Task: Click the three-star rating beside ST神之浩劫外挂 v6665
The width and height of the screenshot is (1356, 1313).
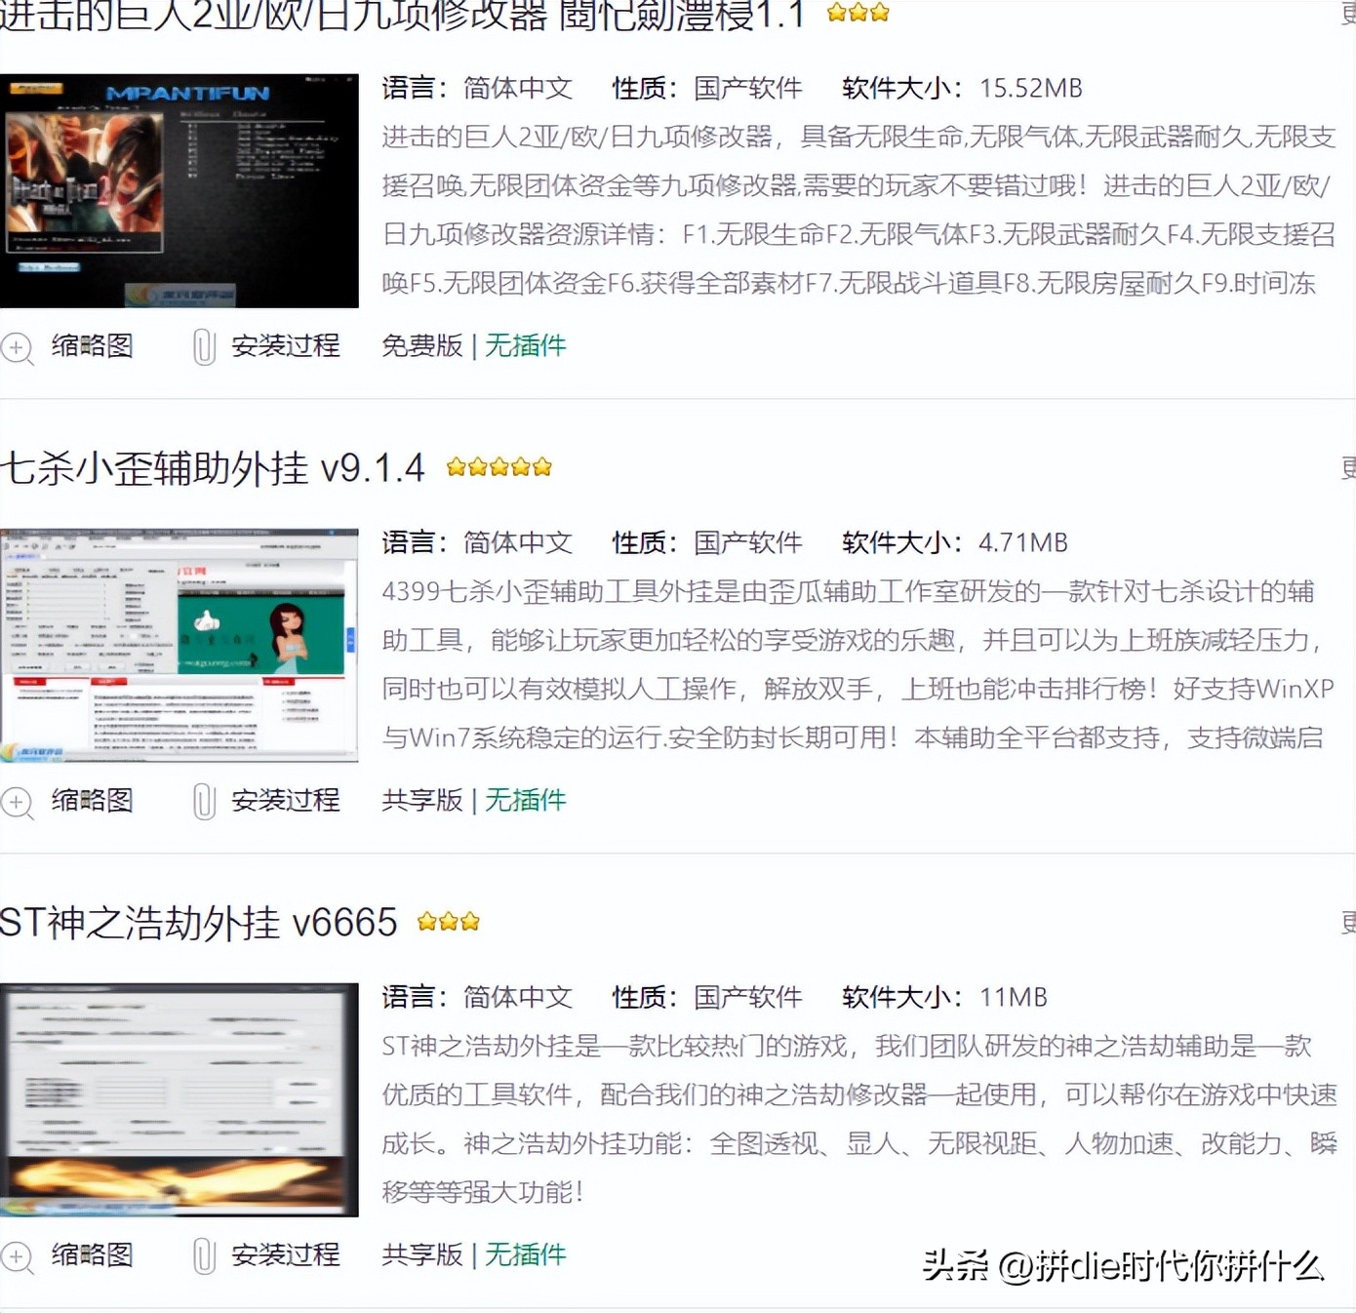Action: click(448, 921)
